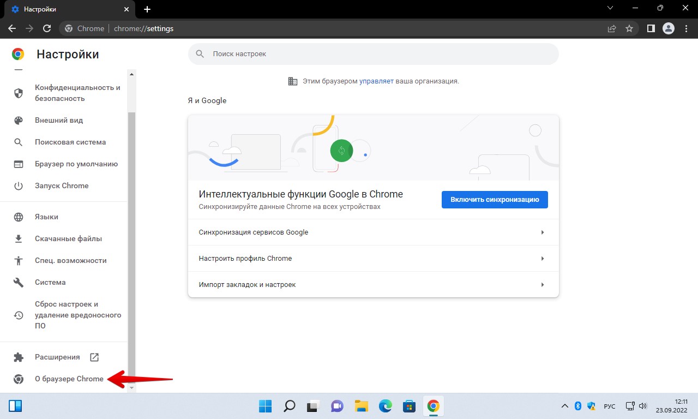The image size is (698, 419).
Task: Open Microsoft Store from taskbar
Action: (410, 406)
